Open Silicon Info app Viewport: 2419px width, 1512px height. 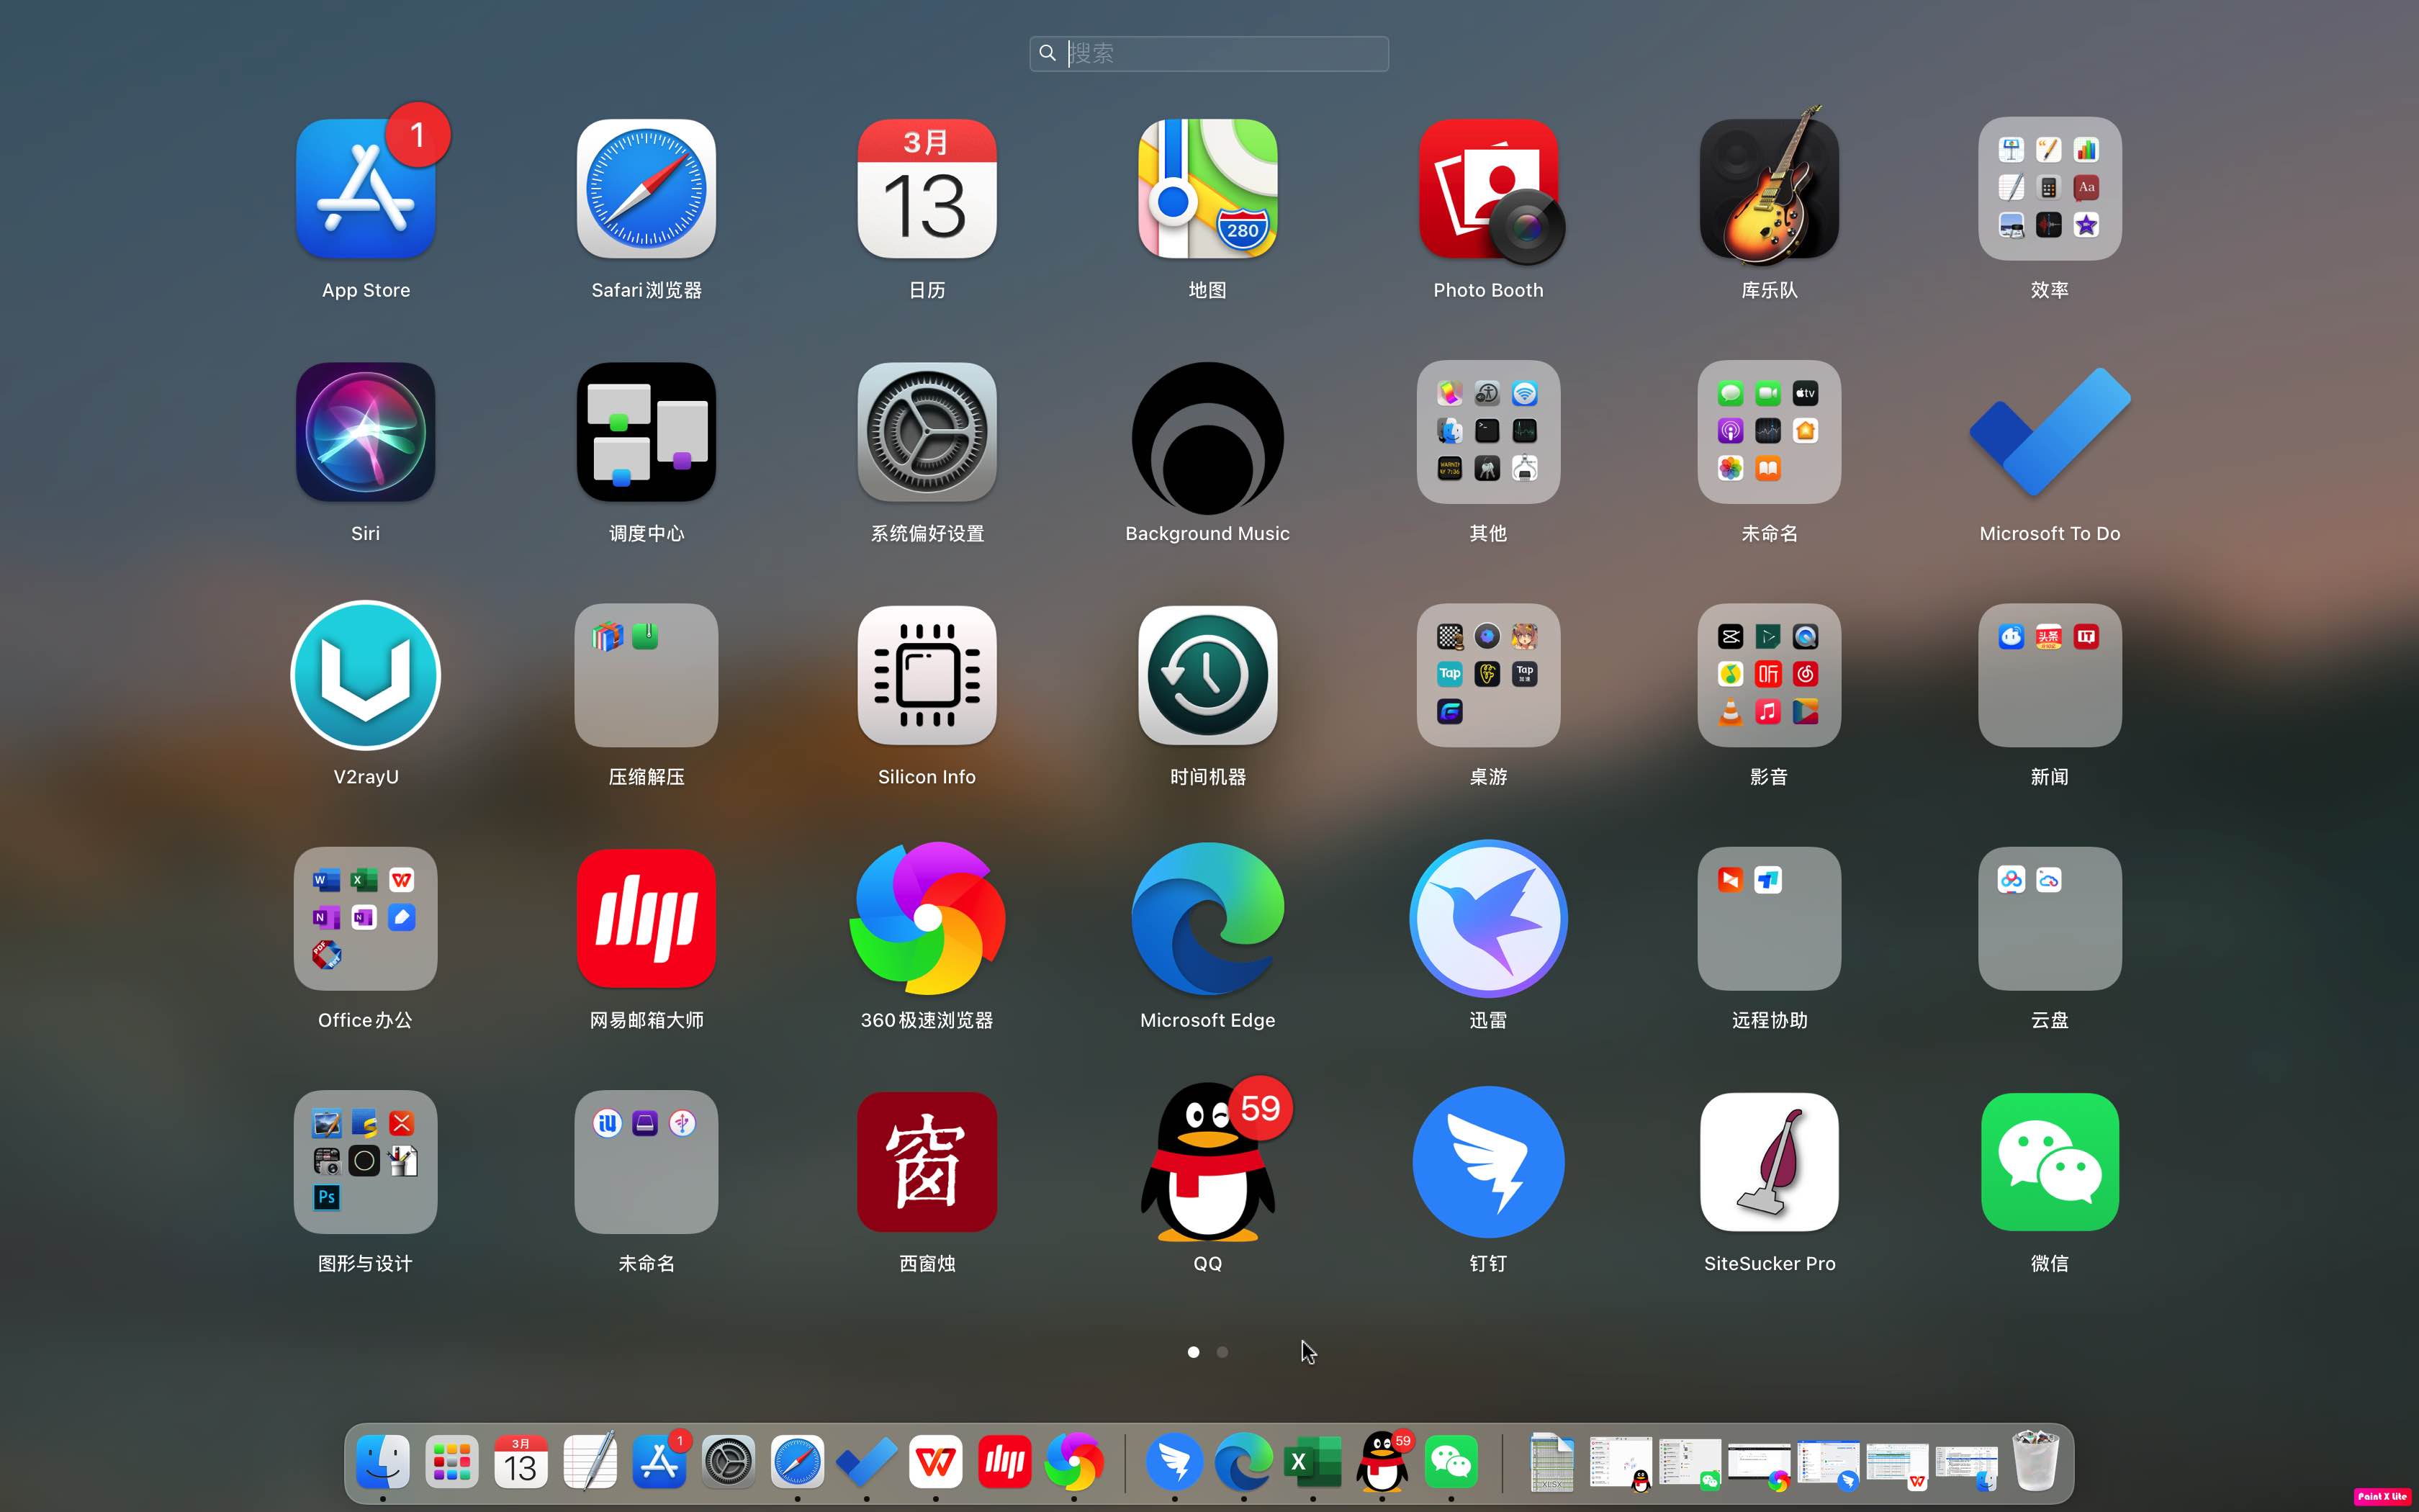927,676
